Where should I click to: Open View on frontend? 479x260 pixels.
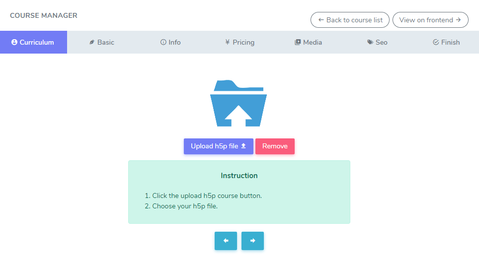click(430, 20)
